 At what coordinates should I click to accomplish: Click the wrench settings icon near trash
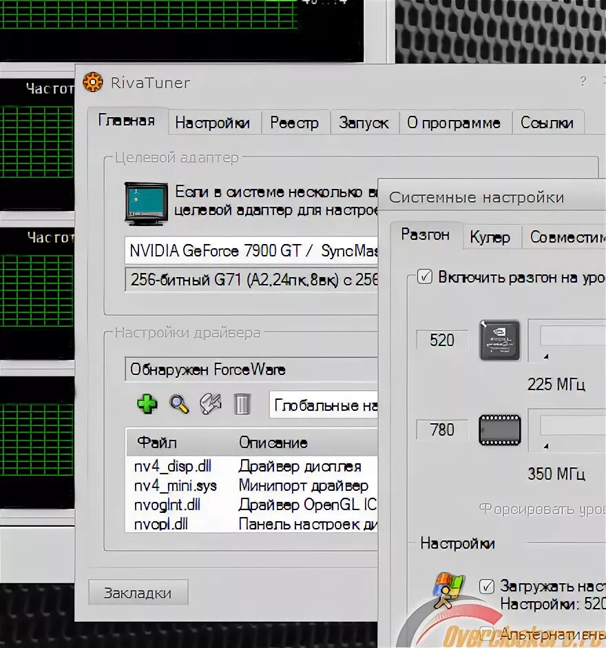point(211,404)
